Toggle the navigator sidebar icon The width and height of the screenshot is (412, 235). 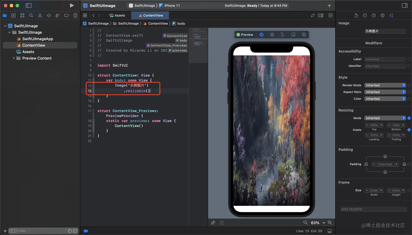tap(28, 5)
